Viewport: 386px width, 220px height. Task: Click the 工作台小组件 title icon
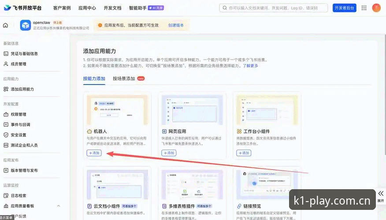pyautogui.click(x=239, y=132)
